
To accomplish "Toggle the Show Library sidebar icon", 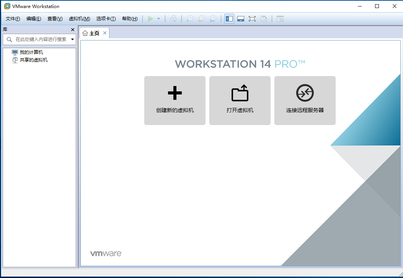I will click(229, 19).
